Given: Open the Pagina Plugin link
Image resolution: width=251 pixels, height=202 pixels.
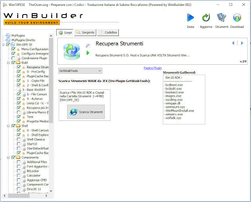Looking at the screenshot, I should (x=153, y=68).
